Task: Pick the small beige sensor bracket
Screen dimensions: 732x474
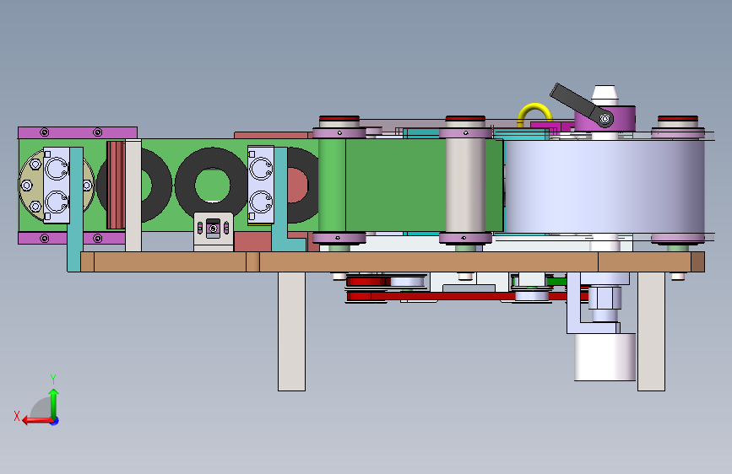Action: pos(214,231)
